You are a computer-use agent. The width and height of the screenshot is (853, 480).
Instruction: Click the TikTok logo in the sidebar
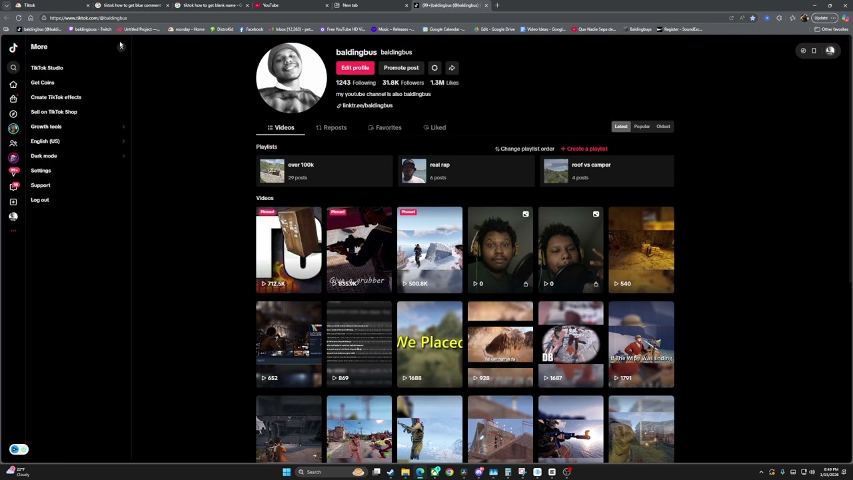point(13,47)
